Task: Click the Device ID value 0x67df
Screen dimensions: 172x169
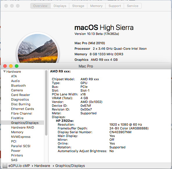Action: [x=86, y=106]
